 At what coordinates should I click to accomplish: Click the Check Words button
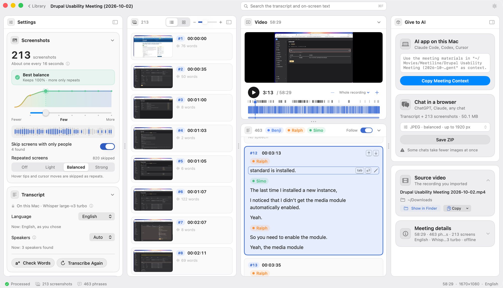point(33,263)
